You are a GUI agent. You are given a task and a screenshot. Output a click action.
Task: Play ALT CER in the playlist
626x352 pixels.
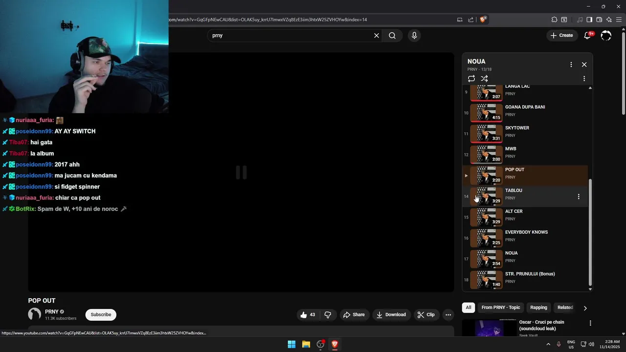coord(526,218)
